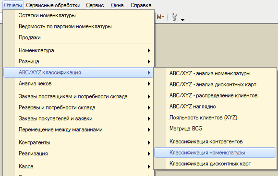
Task: Expand the Реализация submenu
Action: point(78,153)
